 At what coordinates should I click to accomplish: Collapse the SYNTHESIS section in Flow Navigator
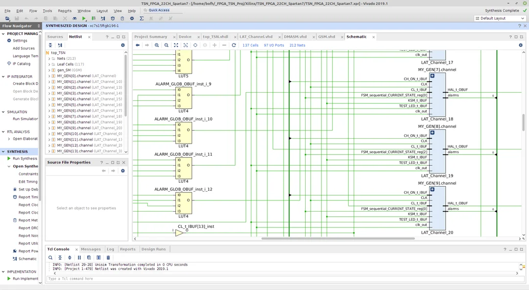pyautogui.click(x=3, y=151)
